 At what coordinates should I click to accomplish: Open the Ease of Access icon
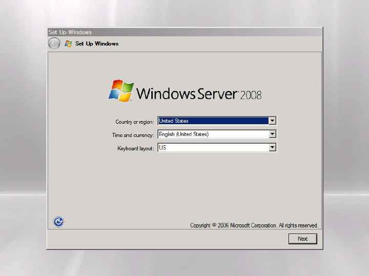click(x=58, y=221)
